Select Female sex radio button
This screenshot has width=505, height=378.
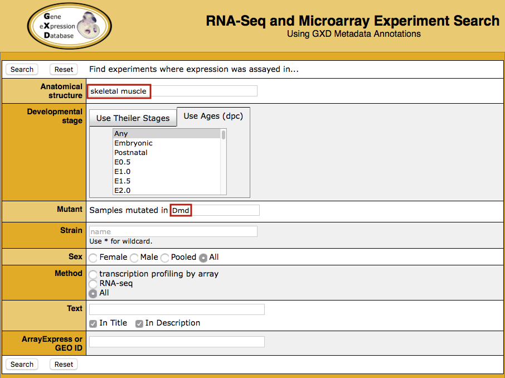click(93, 258)
